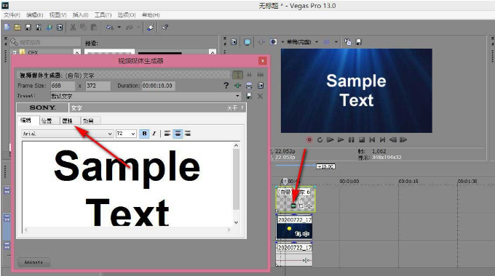Image resolution: width=495 pixels, height=276 pixels.
Task: Pause playback in the preview transport
Action: click(x=351, y=139)
